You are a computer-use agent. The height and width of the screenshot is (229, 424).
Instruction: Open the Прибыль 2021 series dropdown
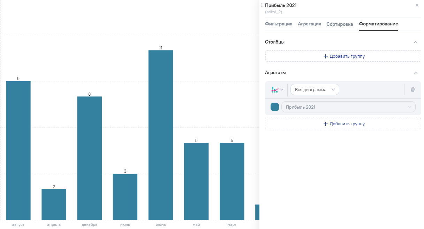coord(348,107)
